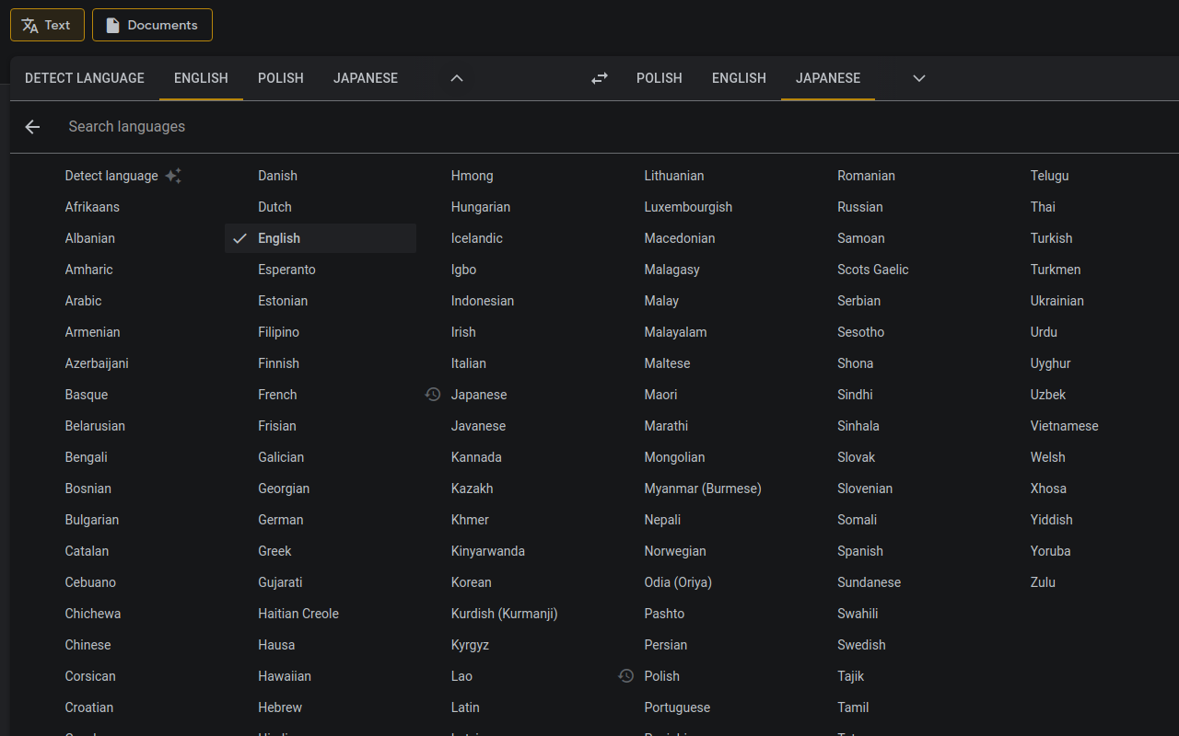Choose Georgian from the language list
The image size is (1179, 736).
click(x=284, y=489)
